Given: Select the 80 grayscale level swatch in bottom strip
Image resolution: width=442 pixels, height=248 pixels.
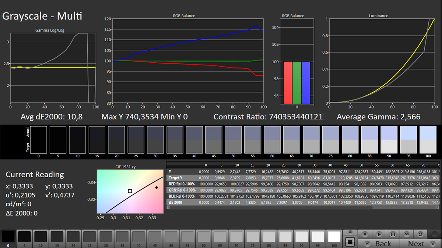Looking at the screenshot, I should [269, 238].
